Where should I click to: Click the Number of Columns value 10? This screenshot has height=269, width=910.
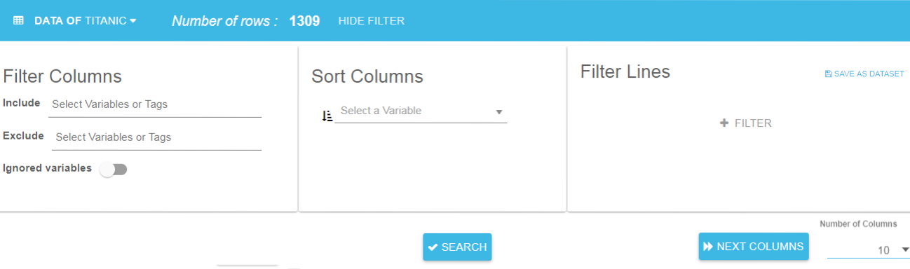[883, 250]
